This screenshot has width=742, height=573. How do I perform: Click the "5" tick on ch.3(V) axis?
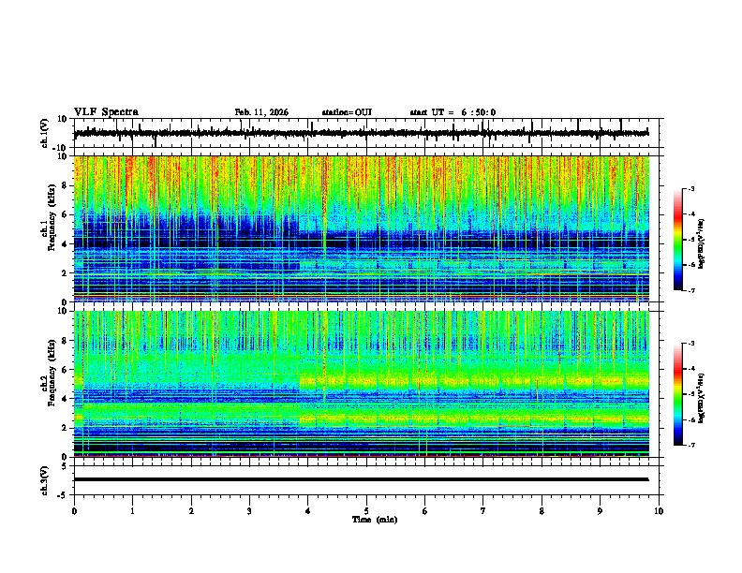65,465
